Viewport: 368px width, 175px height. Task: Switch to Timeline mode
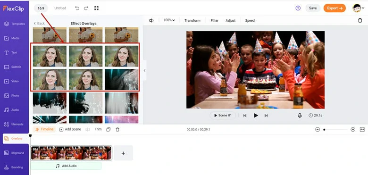[x=45, y=129]
